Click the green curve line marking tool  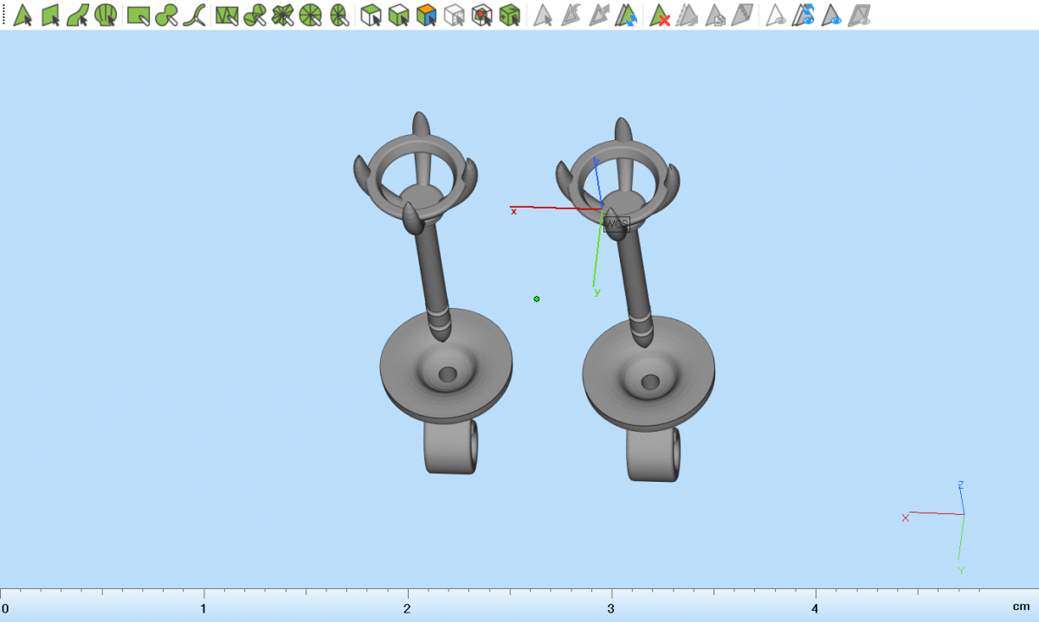point(194,15)
